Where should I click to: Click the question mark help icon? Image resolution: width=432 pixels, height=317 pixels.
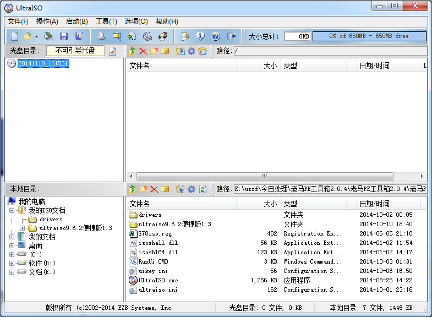216,36
